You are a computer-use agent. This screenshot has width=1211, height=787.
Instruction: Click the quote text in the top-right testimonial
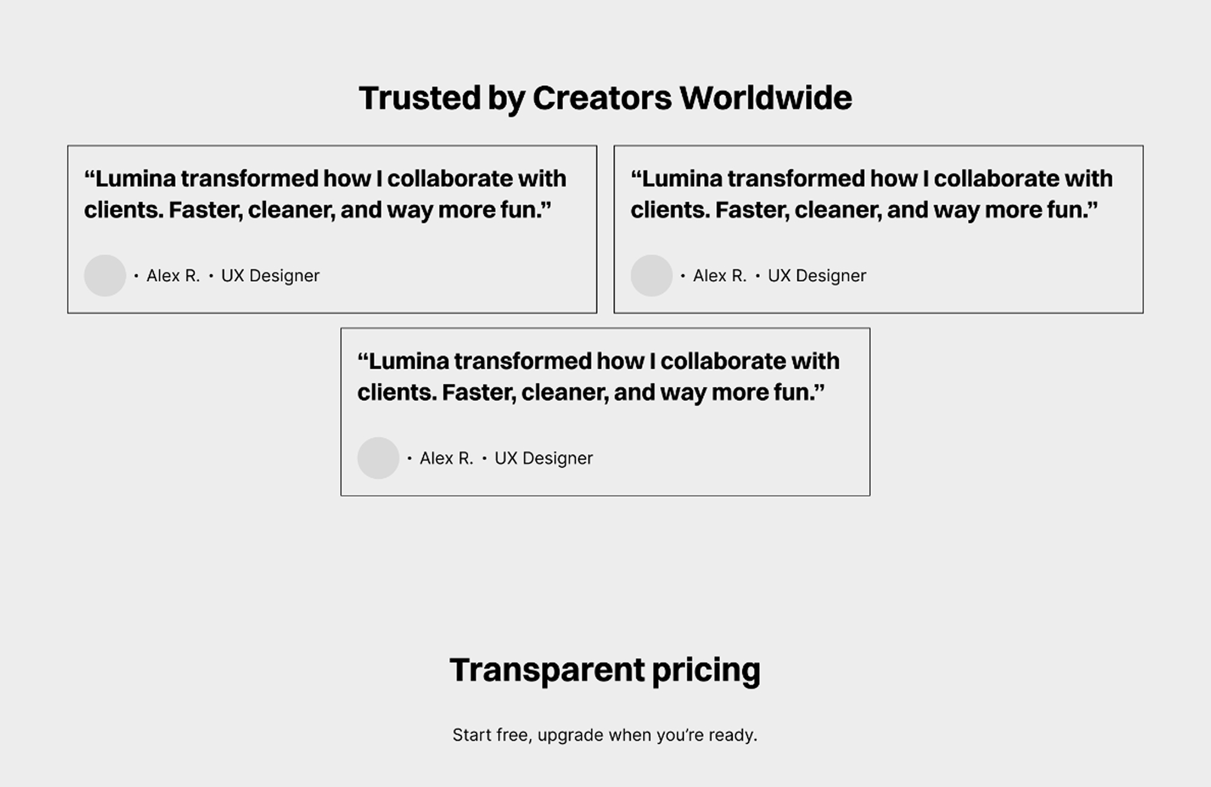(x=871, y=194)
